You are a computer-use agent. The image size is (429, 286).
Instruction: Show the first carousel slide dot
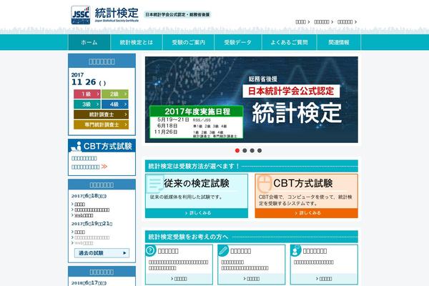tap(237, 151)
